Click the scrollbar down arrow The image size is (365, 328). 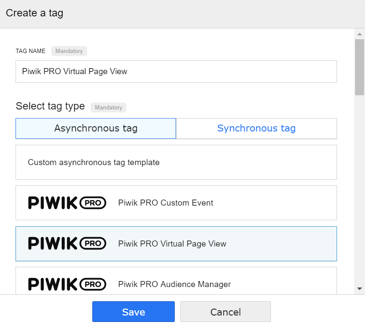coord(359,289)
